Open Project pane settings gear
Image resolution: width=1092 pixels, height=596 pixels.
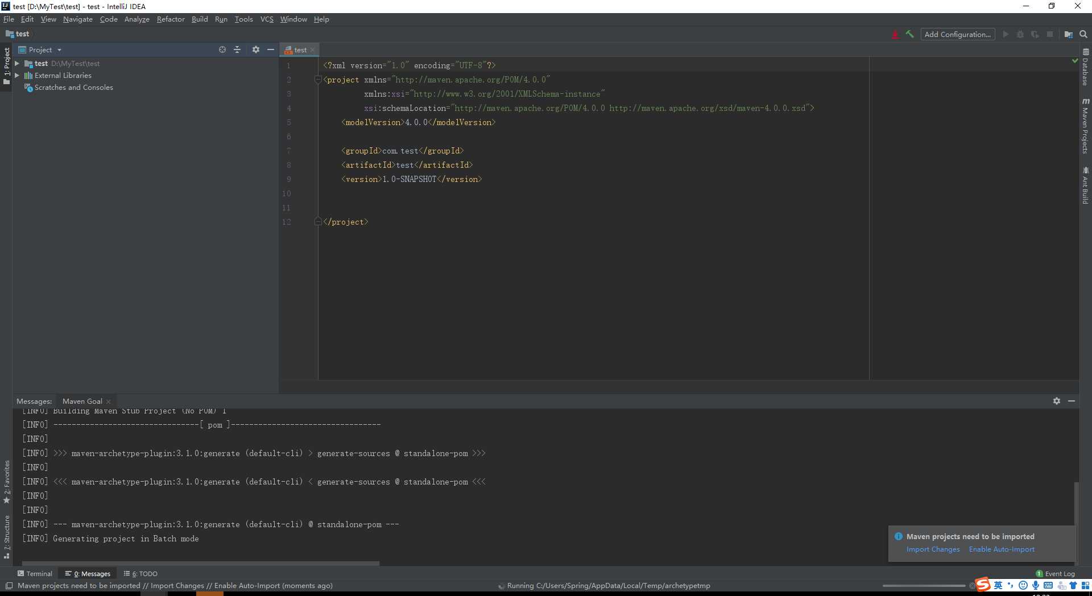point(256,49)
